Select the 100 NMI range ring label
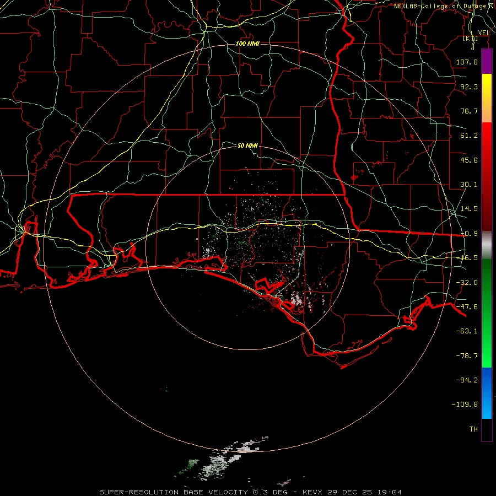The image size is (496, 496). (247, 44)
